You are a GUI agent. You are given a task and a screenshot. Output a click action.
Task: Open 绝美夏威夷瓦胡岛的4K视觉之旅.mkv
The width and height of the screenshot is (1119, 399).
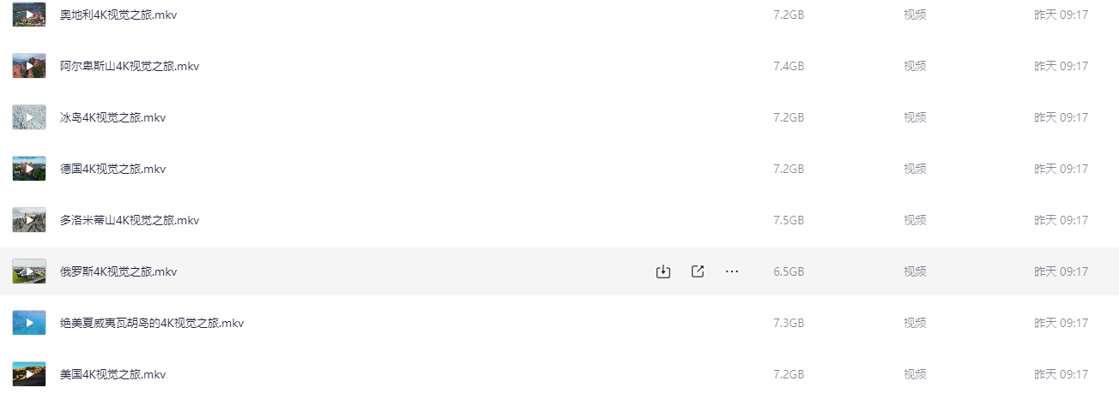point(152,323)
